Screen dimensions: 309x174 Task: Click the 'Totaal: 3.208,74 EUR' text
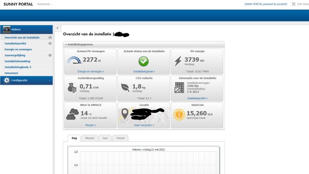pyautogui.click(x=91, y=98)
